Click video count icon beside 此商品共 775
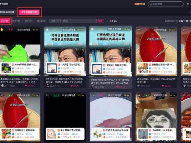The image size is (191, 143). coord(150,72)
